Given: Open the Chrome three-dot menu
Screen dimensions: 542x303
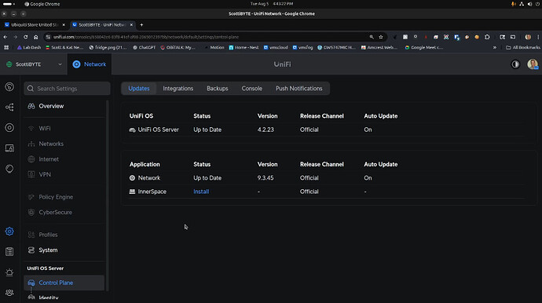Looking at the screenshot, I should tap(538, 37).
